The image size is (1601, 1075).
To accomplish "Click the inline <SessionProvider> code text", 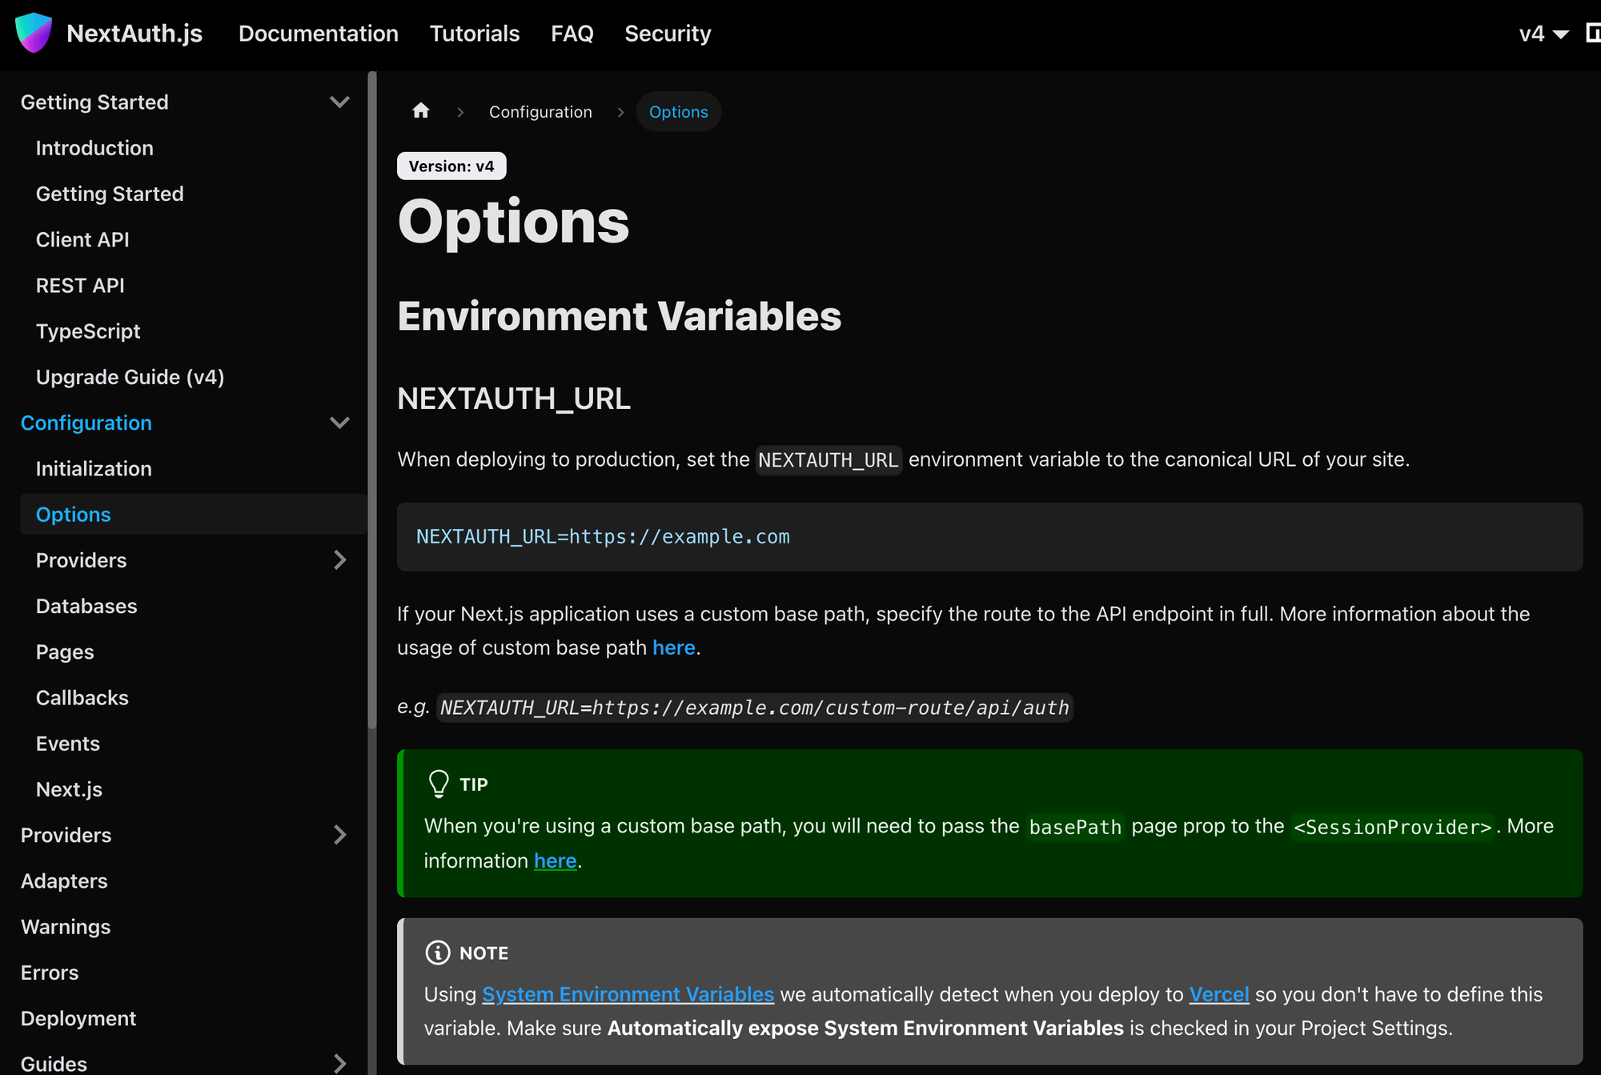I will click(1392, 827).
